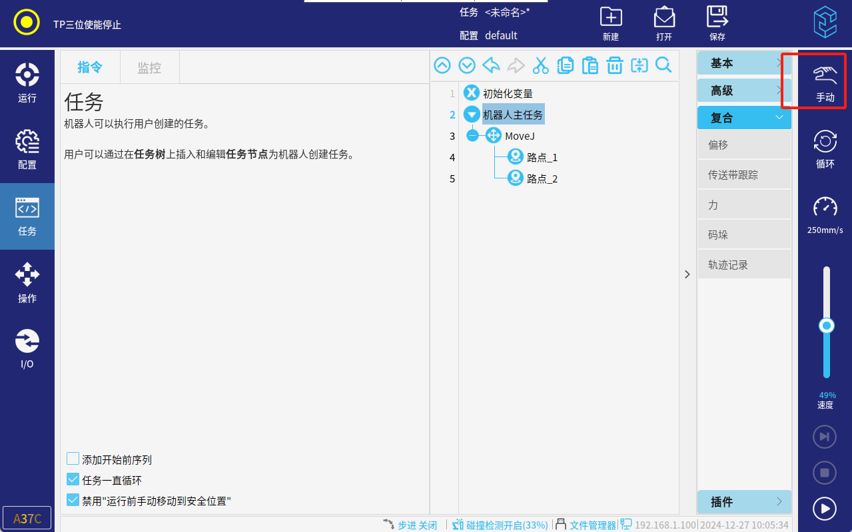Open the 操作 move panel in sidebar
This screenshot has width=852, height=532.
(x=27, y=283)
